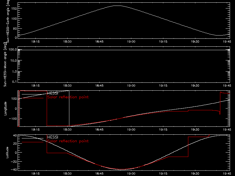
Task: Click 18:45 label under Sun-HESSI-Earth angle plot
Action: [99, 42]
